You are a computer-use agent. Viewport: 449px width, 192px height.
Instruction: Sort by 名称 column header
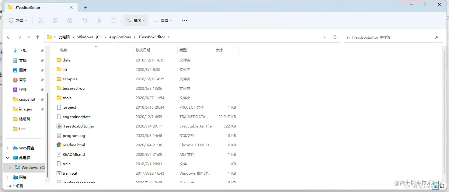point(64,50)
